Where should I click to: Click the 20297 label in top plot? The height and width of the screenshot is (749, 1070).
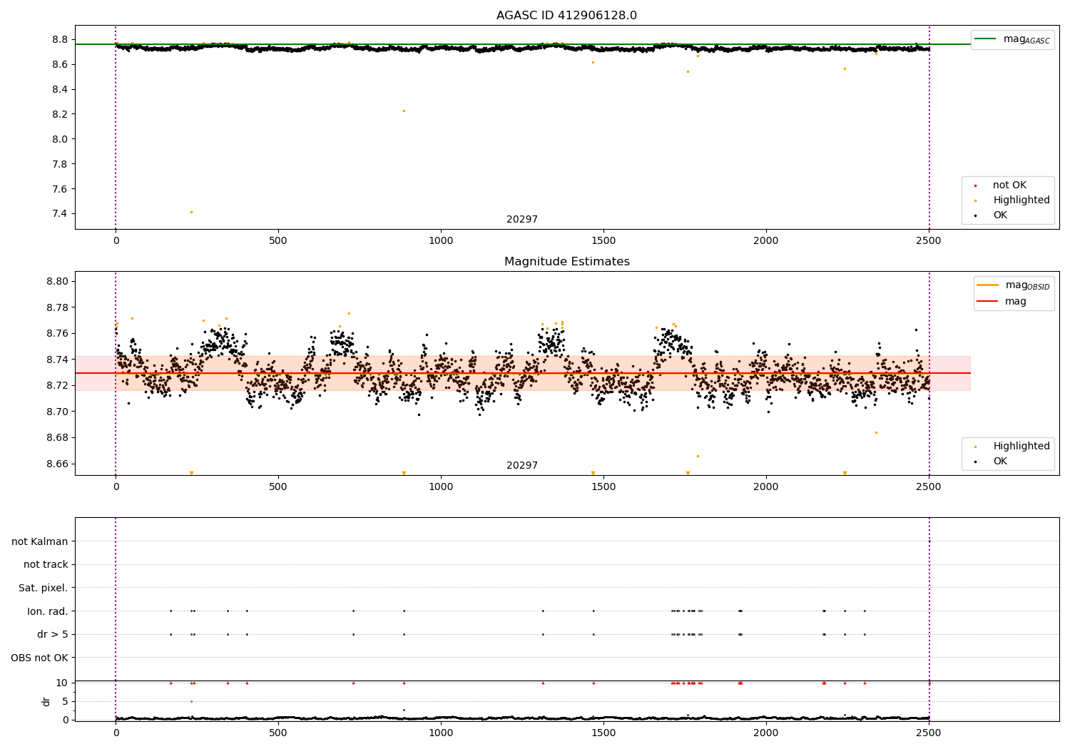pyautogui.click(x=522, y=220)
